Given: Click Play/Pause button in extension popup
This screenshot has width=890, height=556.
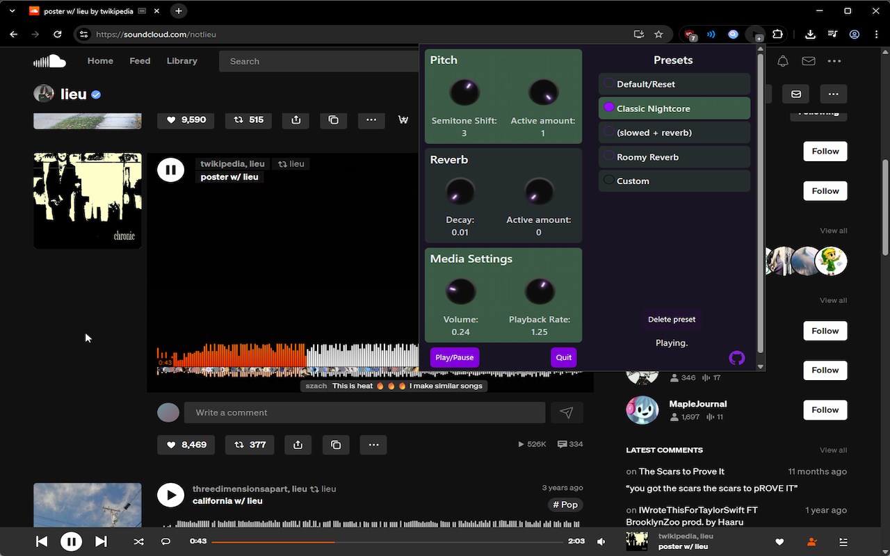Looking at the screenshot, I should [x=455, y=358].
